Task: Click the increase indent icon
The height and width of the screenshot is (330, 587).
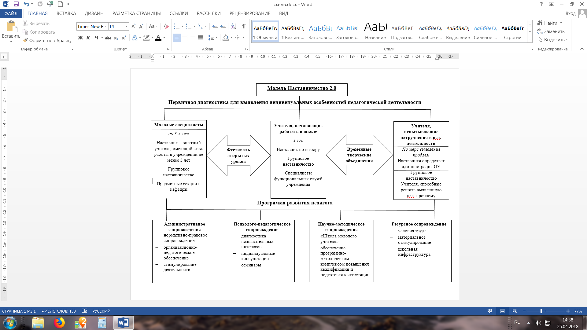Action: [223, 26]
